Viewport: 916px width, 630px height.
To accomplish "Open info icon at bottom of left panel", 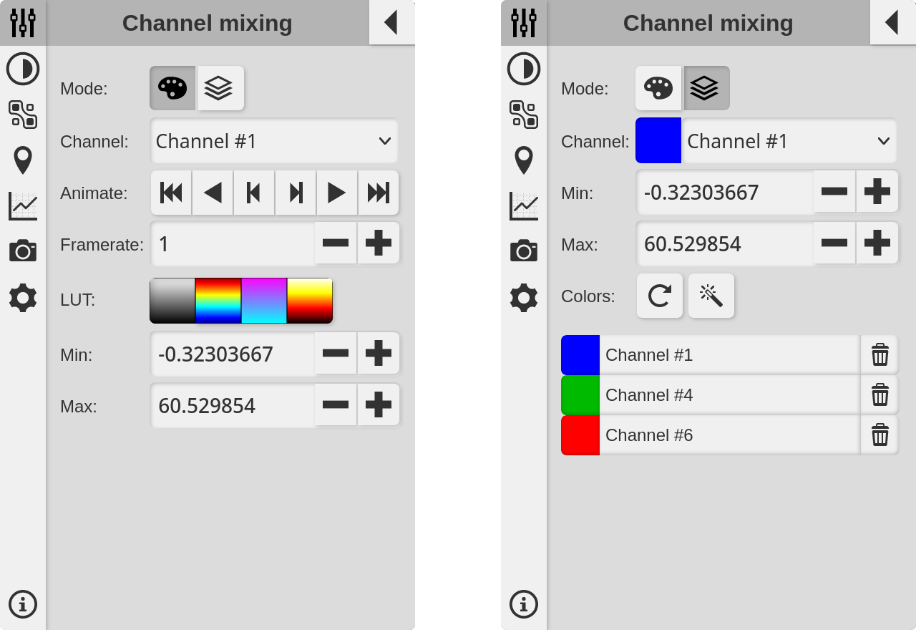I will tap(23, 604).
